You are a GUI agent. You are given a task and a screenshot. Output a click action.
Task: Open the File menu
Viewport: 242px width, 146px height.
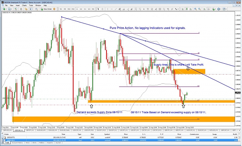pos(6,5)
